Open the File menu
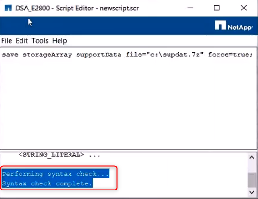Screen dimensions: 258x199 (7, 41)
